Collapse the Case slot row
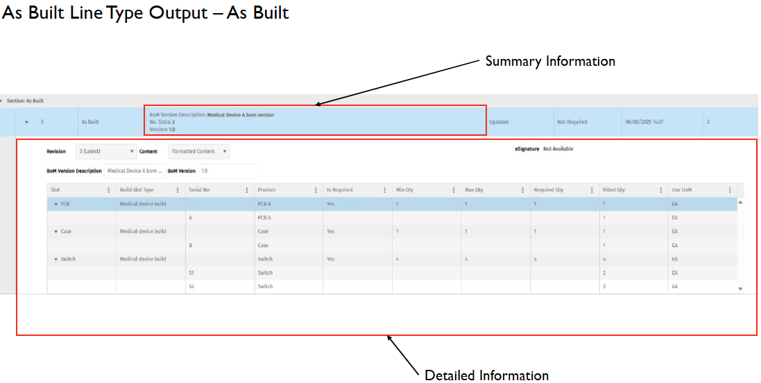Screen dimensions: 761x383 (x=55, y=232)
